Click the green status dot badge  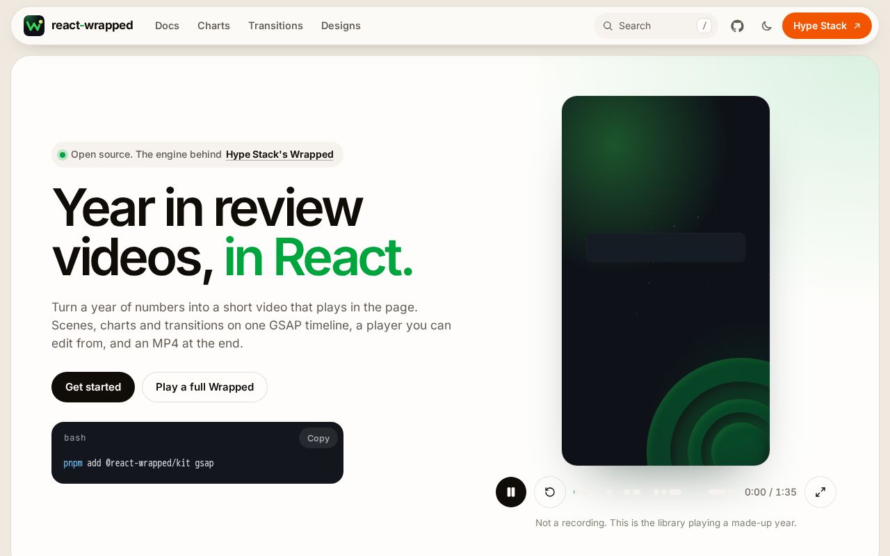tap(63, 154)
